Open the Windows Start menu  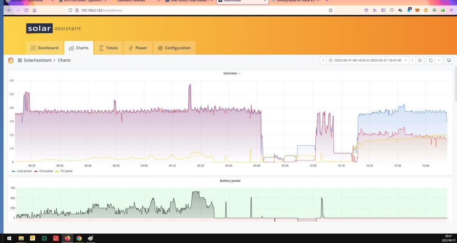point(9,238)
